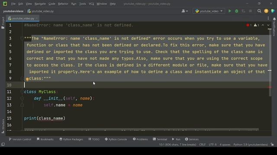Open the Project tool window

tap(3, 23)
